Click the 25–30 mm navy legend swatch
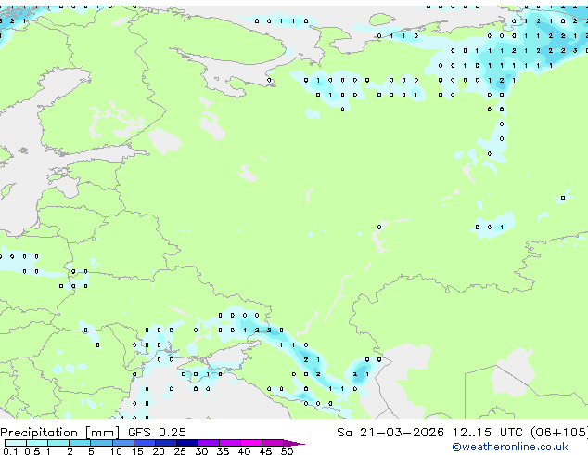588x455 pixels. 187,443
